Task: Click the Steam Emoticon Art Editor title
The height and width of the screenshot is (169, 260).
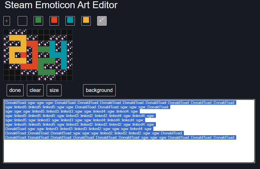Action: pyautogui.click(x=61, y=5)
